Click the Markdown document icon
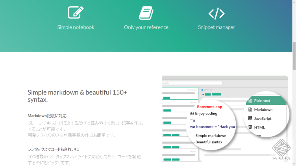296x166 pixels. tap(250, 110)
